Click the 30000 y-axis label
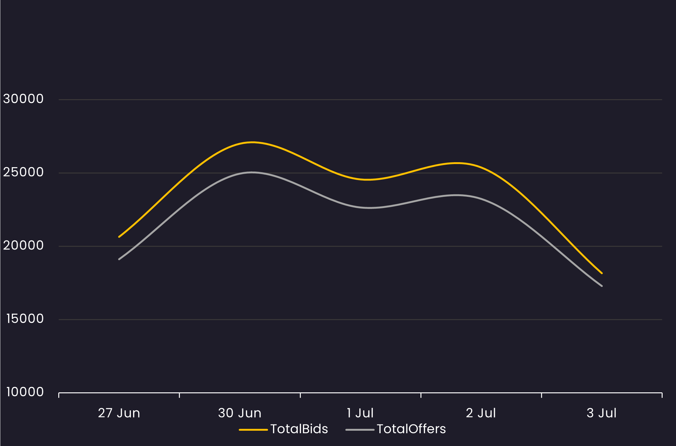Image resolution: width=676 pixels, height=446 pixels. tap(23, 99)
